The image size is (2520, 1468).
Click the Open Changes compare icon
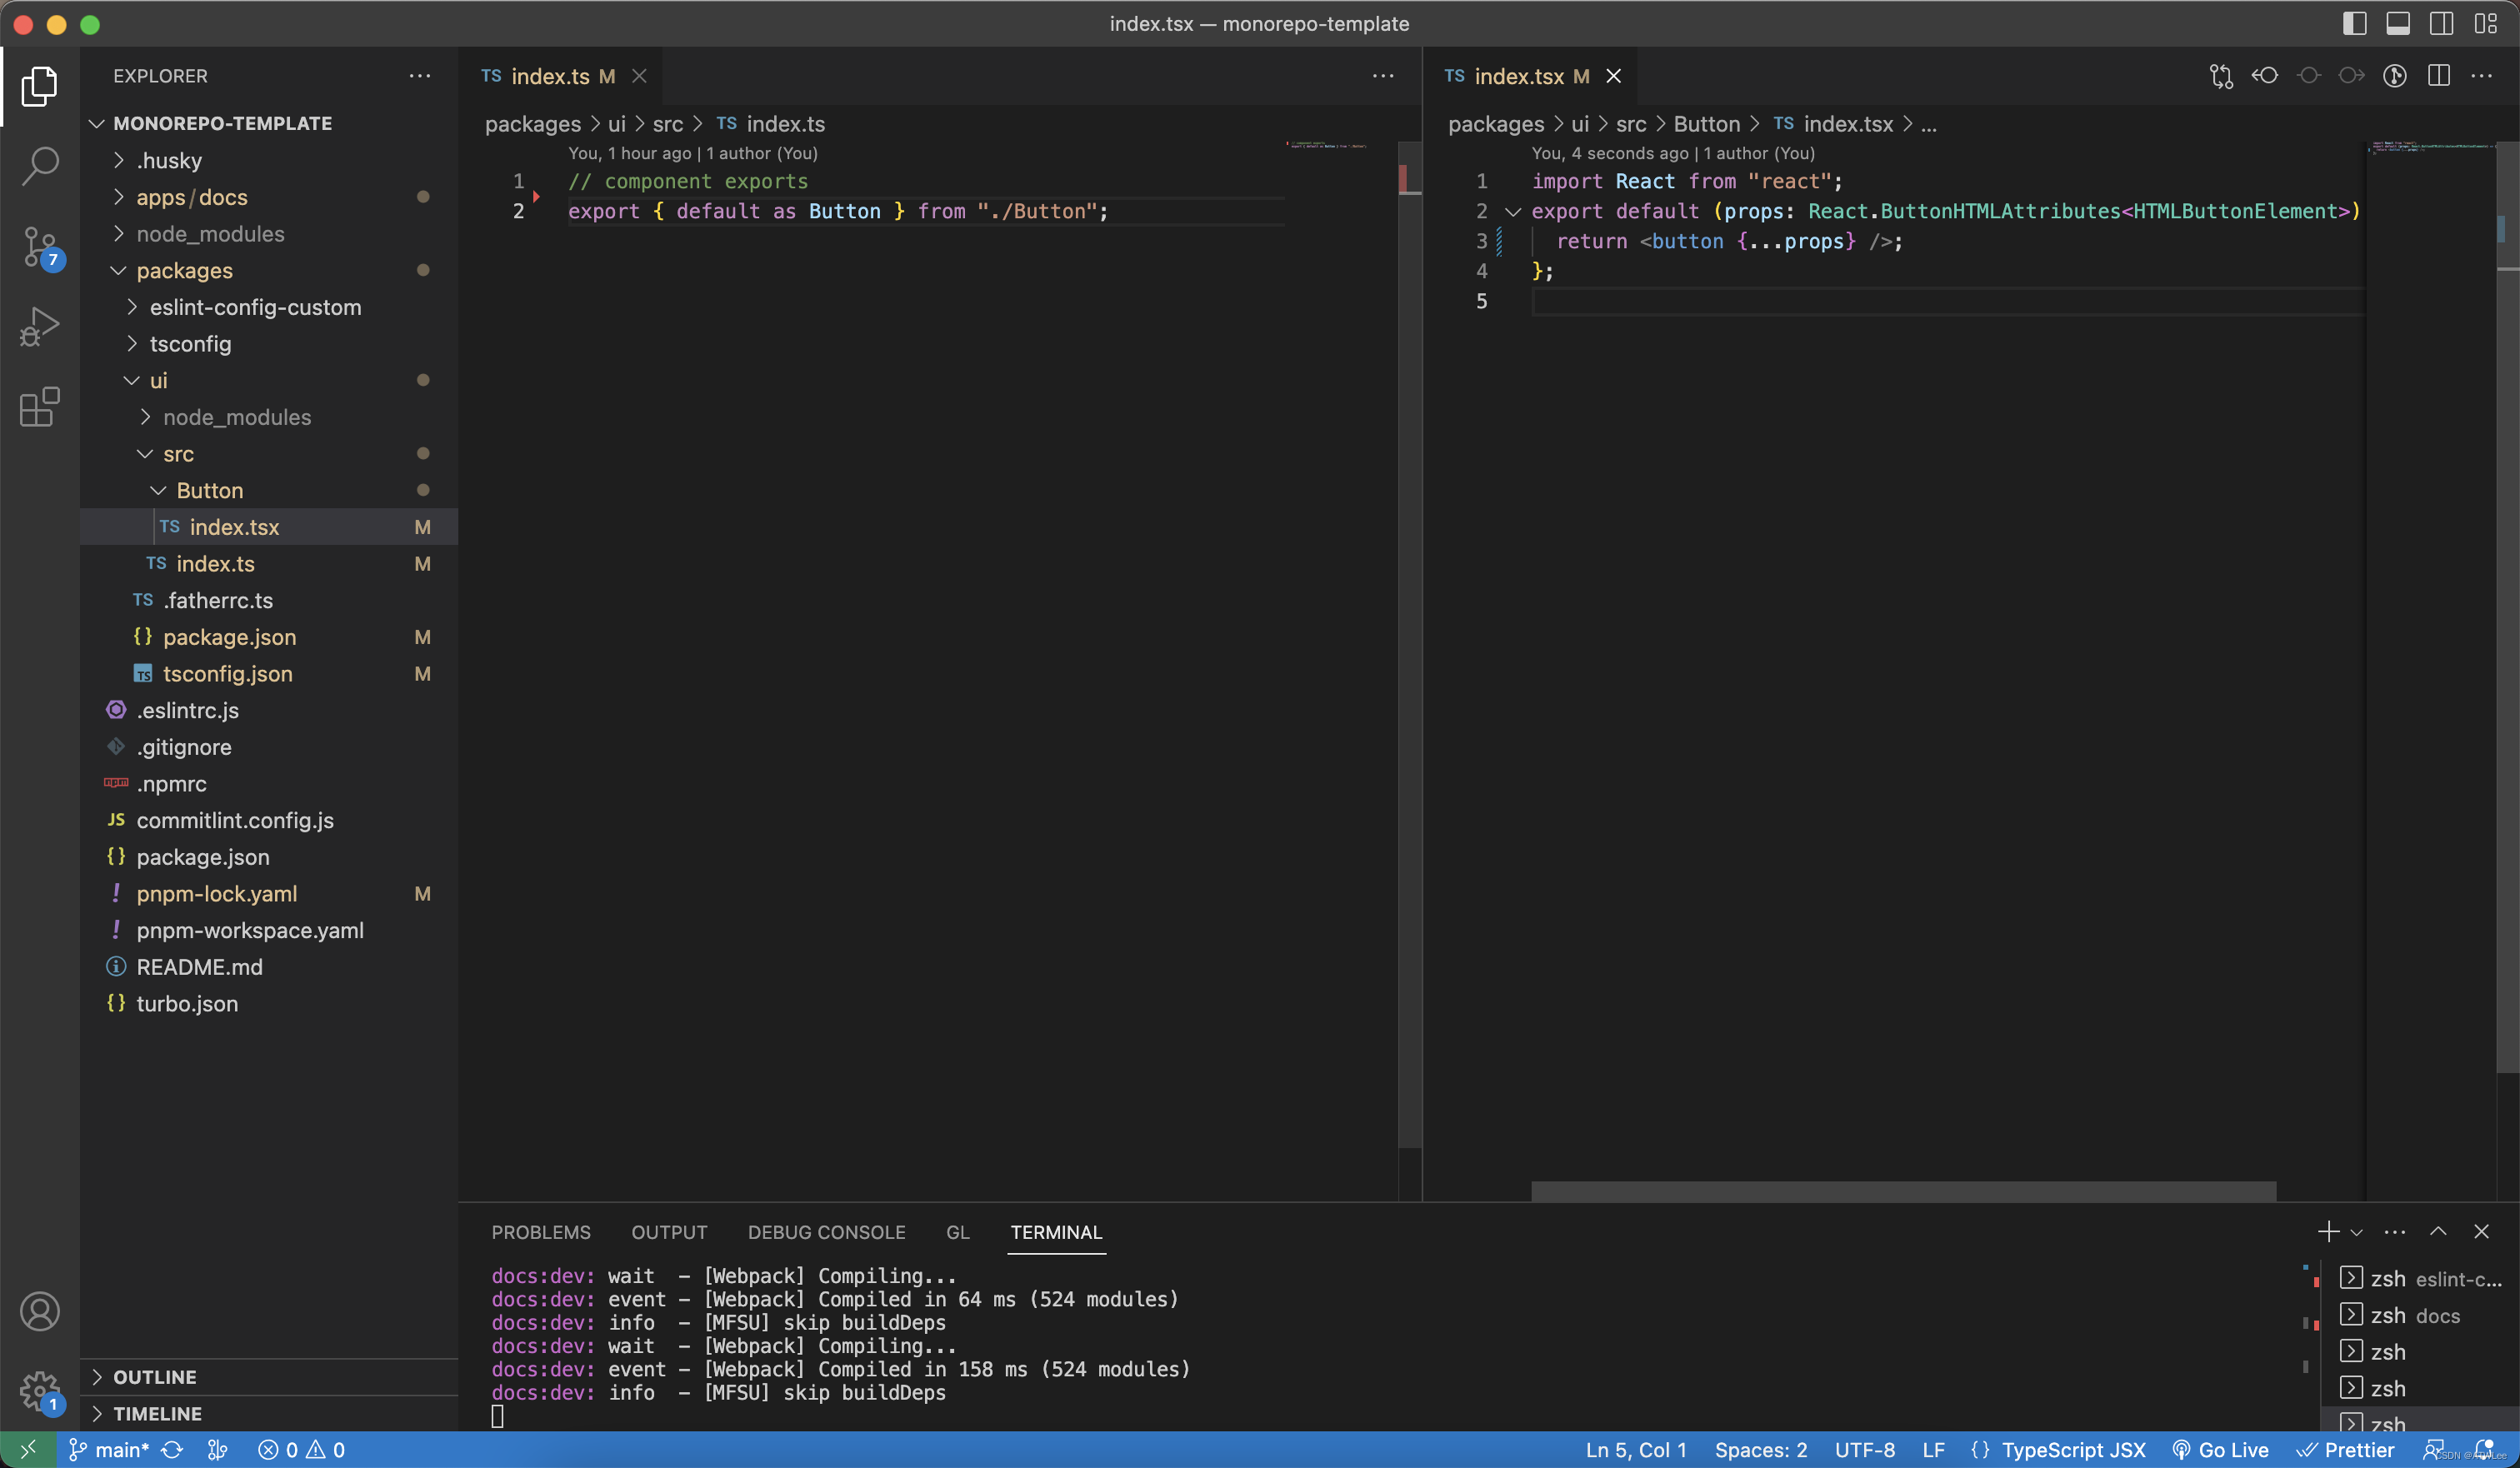[x=2221, y=76]
